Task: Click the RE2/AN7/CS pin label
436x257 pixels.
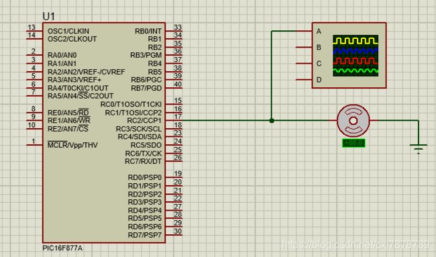Action: pyautogui.click(x=68, y=129)
